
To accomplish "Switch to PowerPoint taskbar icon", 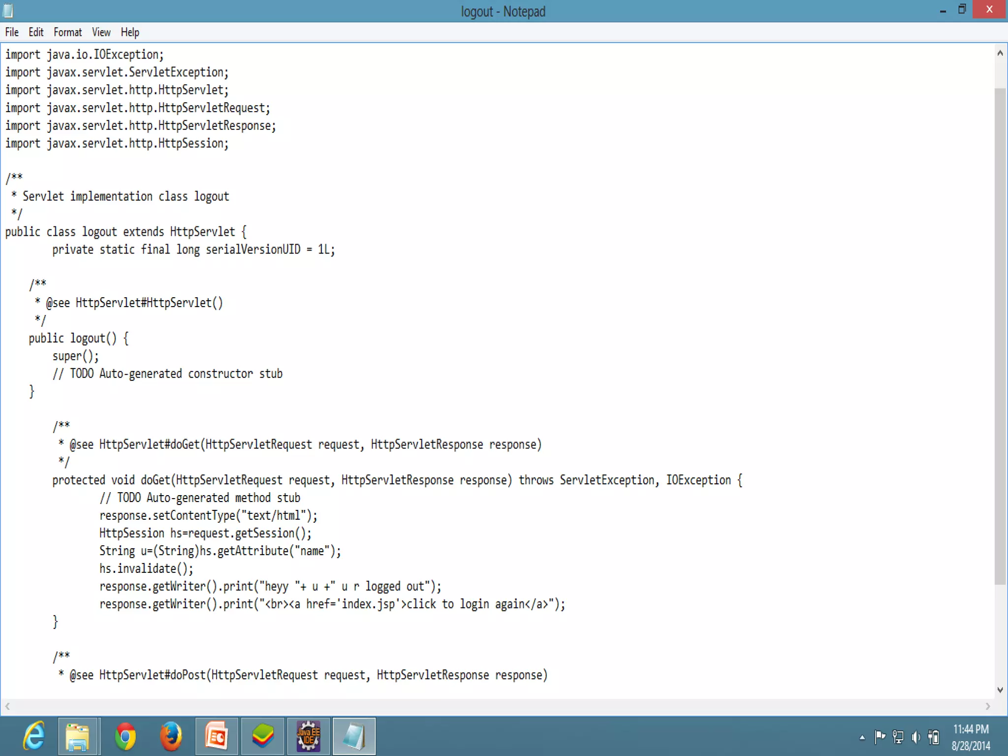I will 217,737.
